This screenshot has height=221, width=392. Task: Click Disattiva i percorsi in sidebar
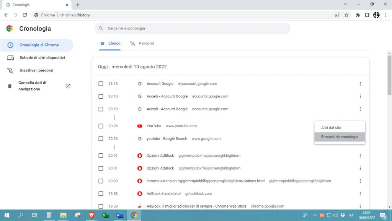[x=36, y=70]
